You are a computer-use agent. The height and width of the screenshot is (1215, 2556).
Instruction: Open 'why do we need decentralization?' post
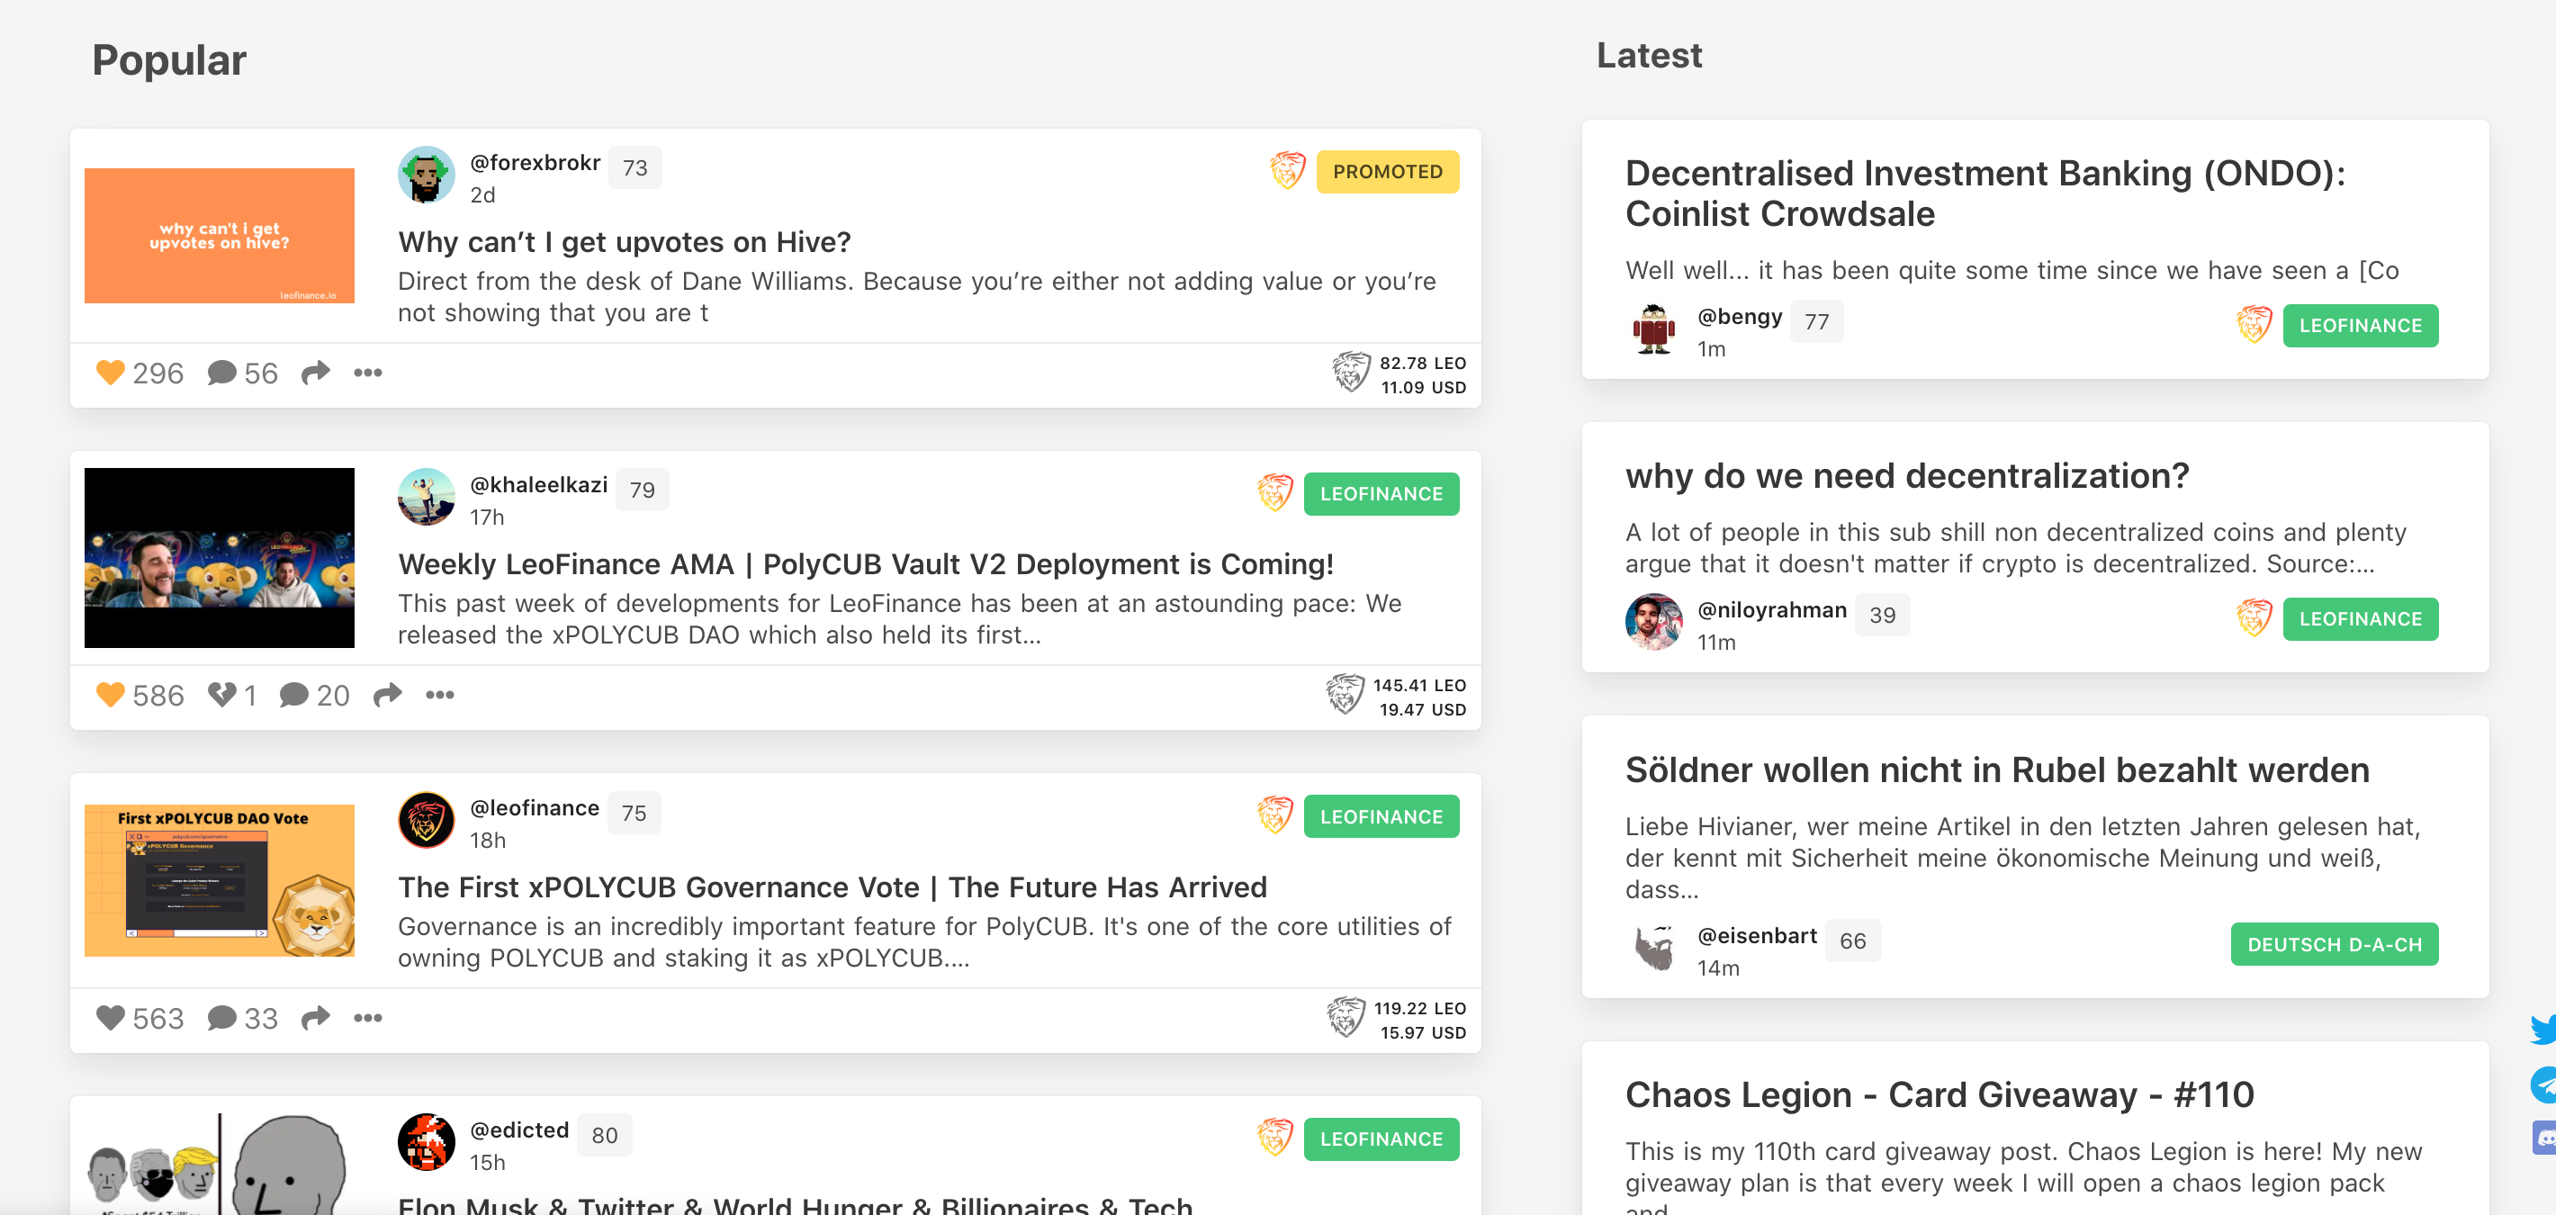[1907, 476]
